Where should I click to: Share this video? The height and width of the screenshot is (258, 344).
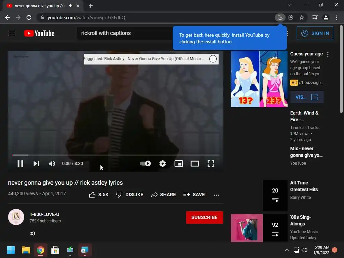point(164,195)
